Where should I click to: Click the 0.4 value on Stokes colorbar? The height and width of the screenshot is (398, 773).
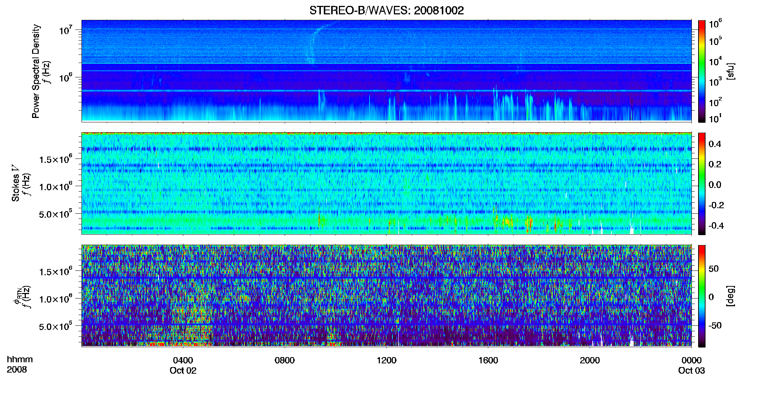(x=715, y=144)
